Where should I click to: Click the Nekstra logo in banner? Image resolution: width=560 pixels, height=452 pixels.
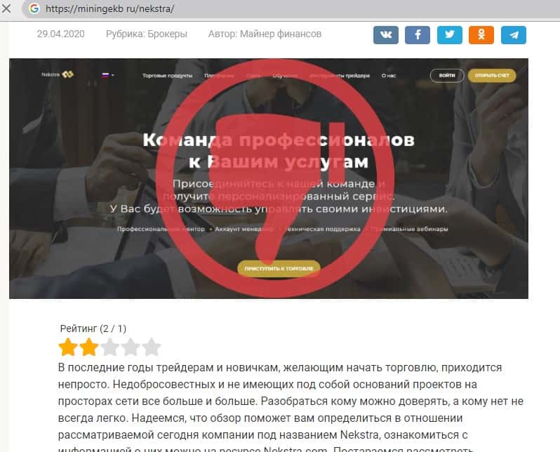pyautogui.click(x=58, y=74)
